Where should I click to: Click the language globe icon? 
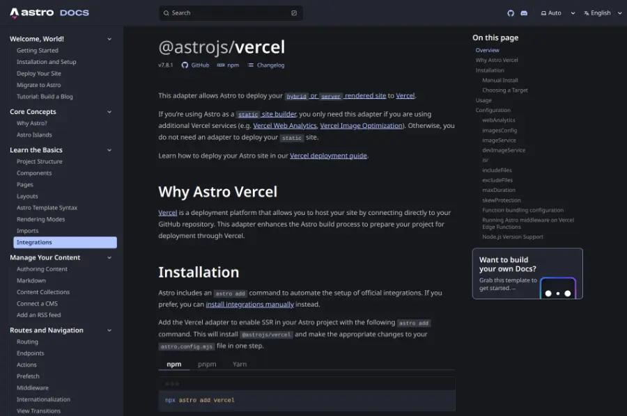point(587,13)
